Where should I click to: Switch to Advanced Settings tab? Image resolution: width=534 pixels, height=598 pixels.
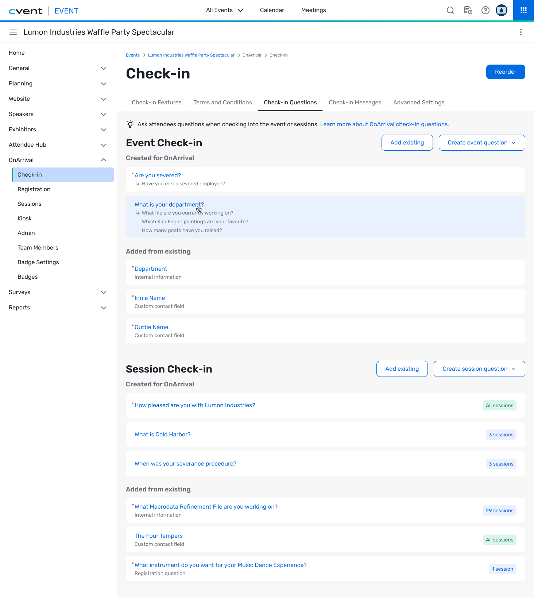[x=419, y=103]
